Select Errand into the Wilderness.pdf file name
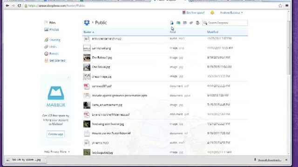Screen dimensions: 298x167 (111, 115)
